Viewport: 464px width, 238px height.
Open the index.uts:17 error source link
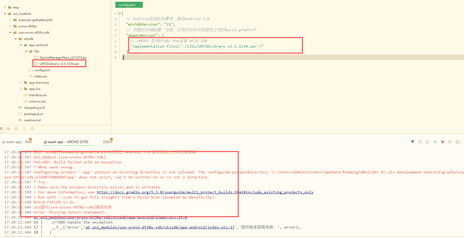click(160, 227)
